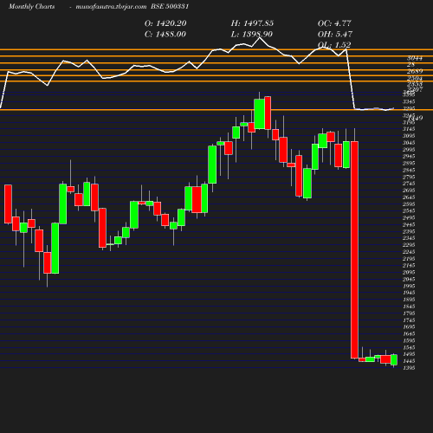The image size is (433, 433).
Task: Click the 2645 price axis label
Action: [409, 197]
